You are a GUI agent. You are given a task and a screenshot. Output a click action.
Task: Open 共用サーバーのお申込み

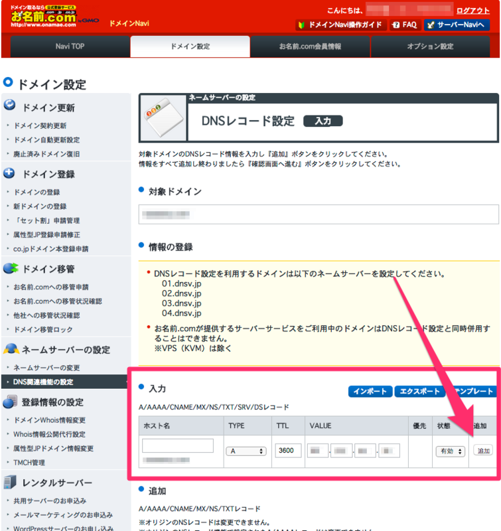50,501
